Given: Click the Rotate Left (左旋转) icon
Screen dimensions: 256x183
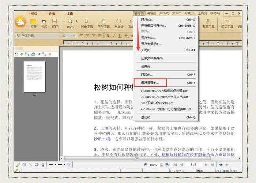Looking at the screenshot, I should point(119,21).
